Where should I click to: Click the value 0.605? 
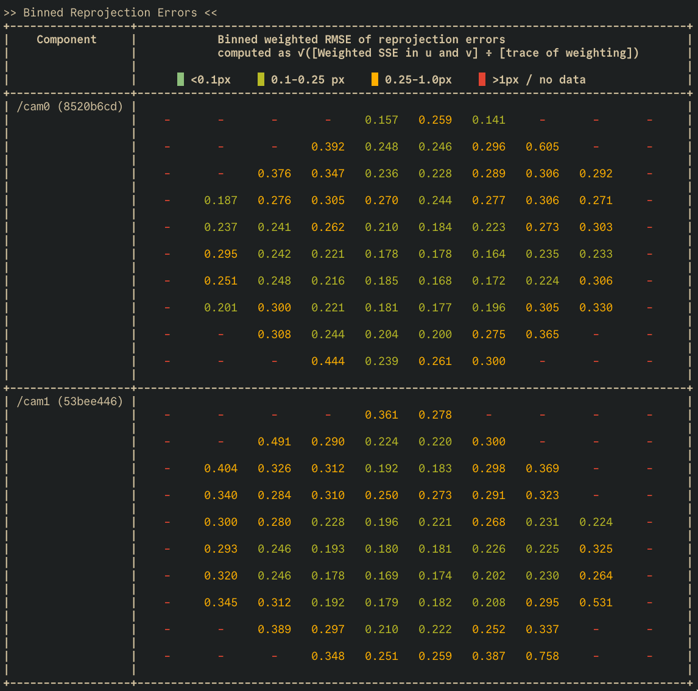(x=542, y=147)
